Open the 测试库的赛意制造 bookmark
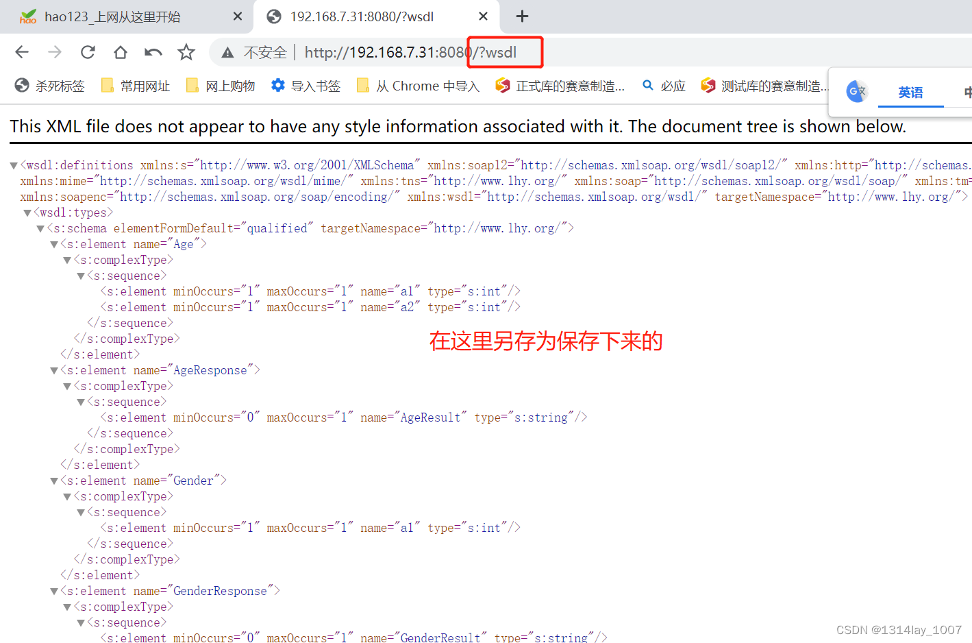The width and height of the screenshot is (972, 643). tap(764, 86)
